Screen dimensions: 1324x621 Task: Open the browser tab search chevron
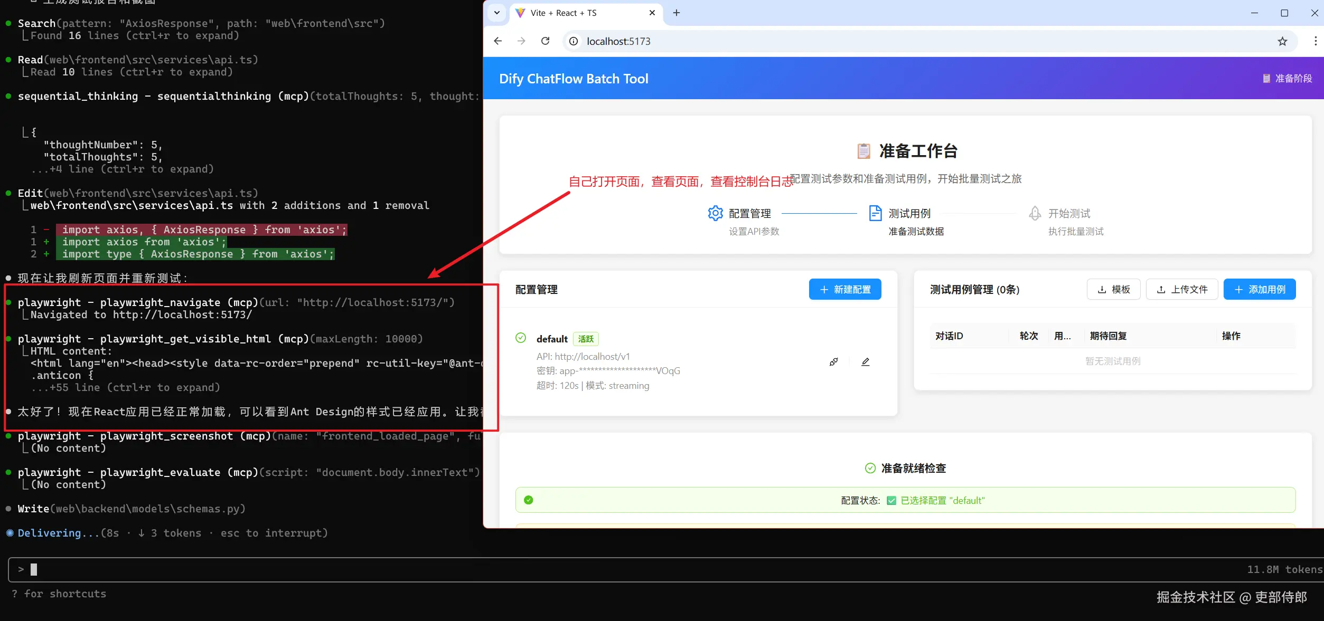pyautogui.click(x=496, y=13)
